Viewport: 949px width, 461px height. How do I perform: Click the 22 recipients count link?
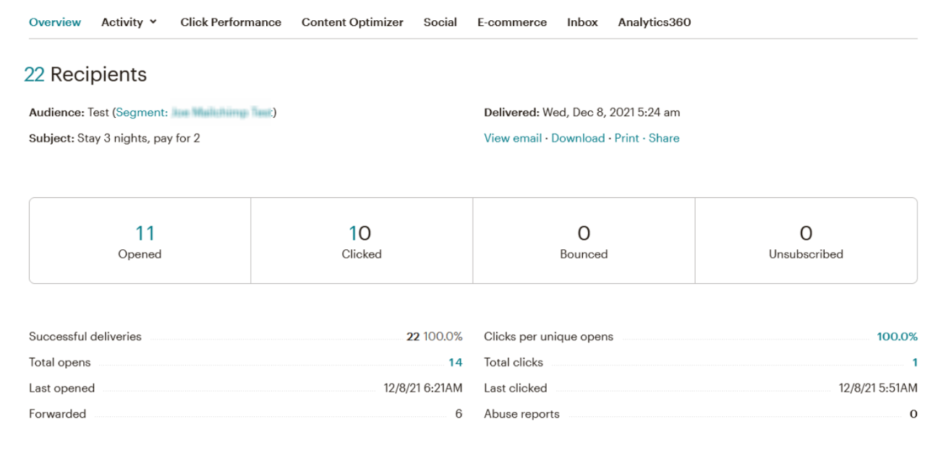34,74
